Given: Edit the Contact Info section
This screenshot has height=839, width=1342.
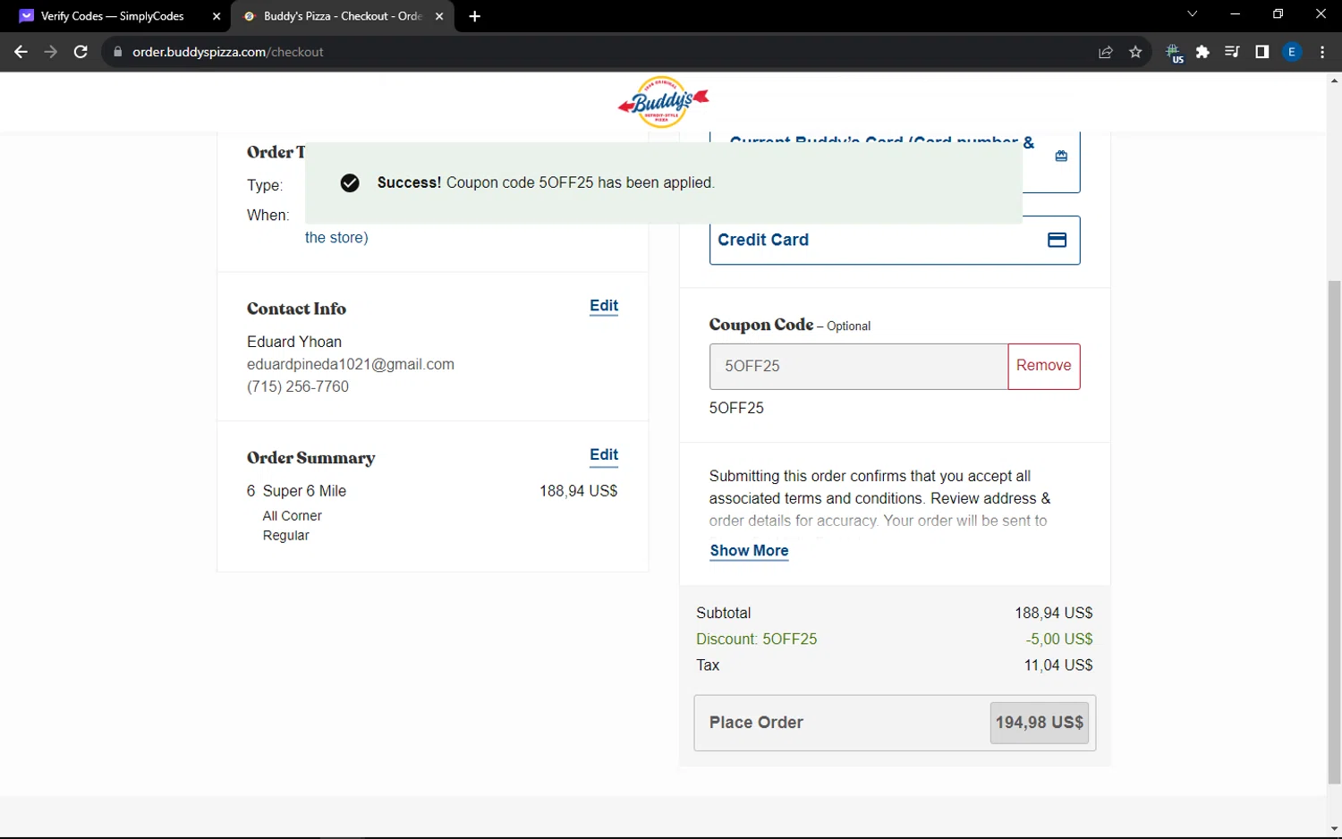Looking at the screenshot, I should point(604,306).
